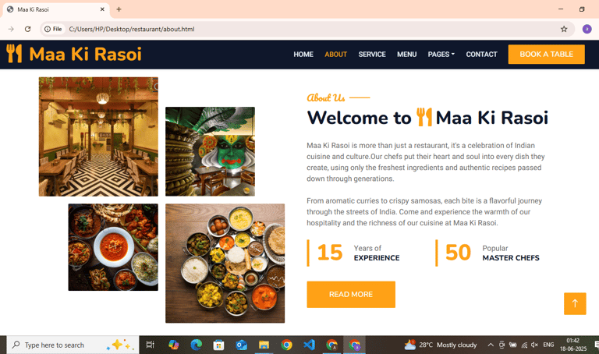Image resolution: width=599 pixels, height=354 pixels.
Task: Bookmark this page with the star icon
Action: click(x=564, y=29)
